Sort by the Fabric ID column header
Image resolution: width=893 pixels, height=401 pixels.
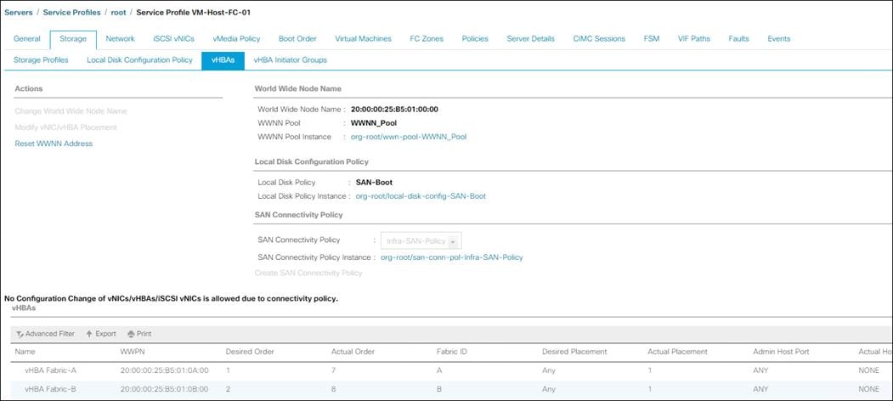tap(452, 352)
